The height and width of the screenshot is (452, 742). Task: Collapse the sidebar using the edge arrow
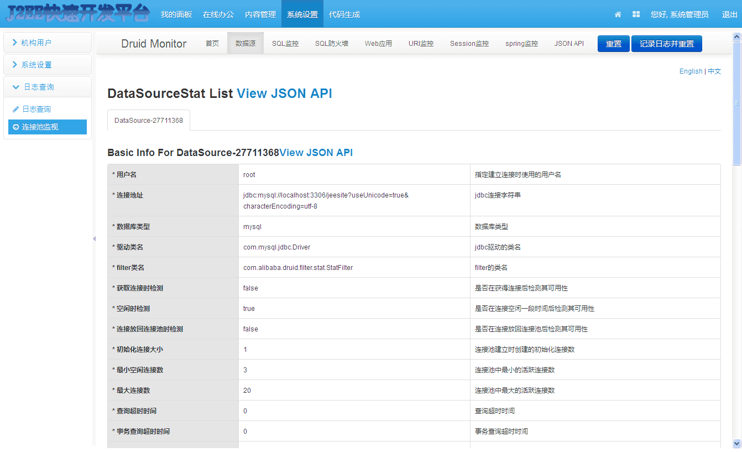click(94, 239)
